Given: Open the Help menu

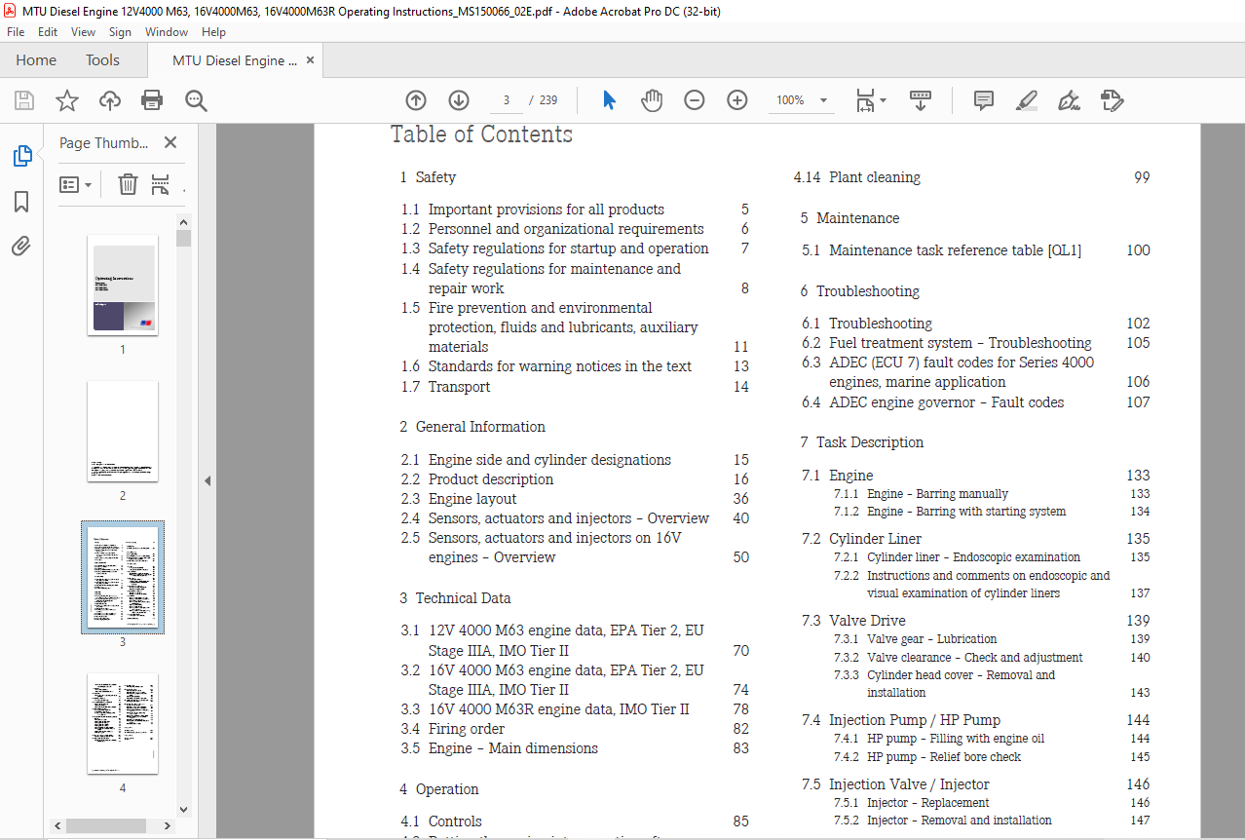Looking at the screenshot, I should coord(213,32).
